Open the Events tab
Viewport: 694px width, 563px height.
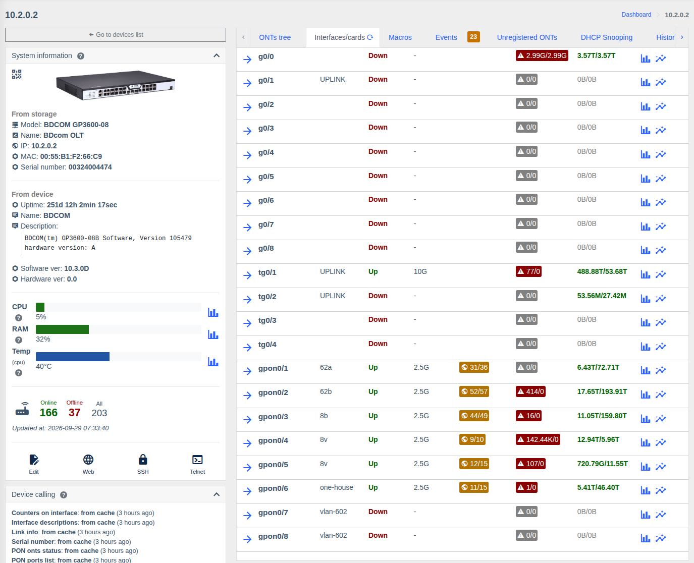click(x=446, y=37)
